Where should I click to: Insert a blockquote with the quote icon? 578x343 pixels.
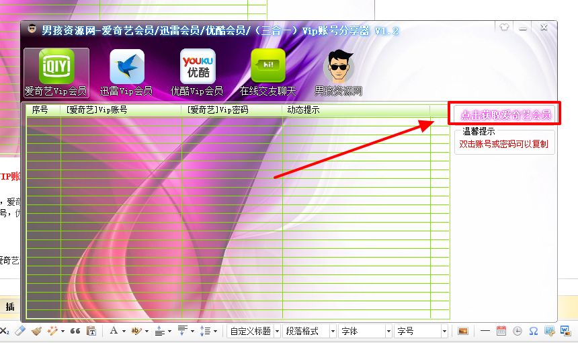pos(75,331)
